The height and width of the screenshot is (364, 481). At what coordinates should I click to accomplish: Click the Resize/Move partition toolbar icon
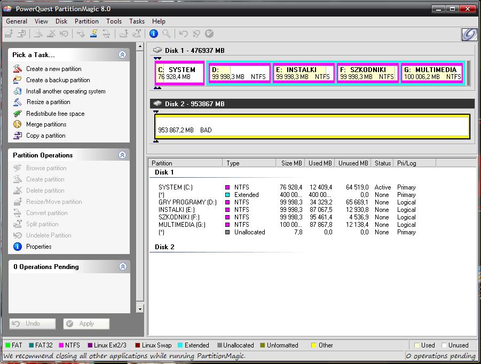pyautogui.click(x=9, y=34)
